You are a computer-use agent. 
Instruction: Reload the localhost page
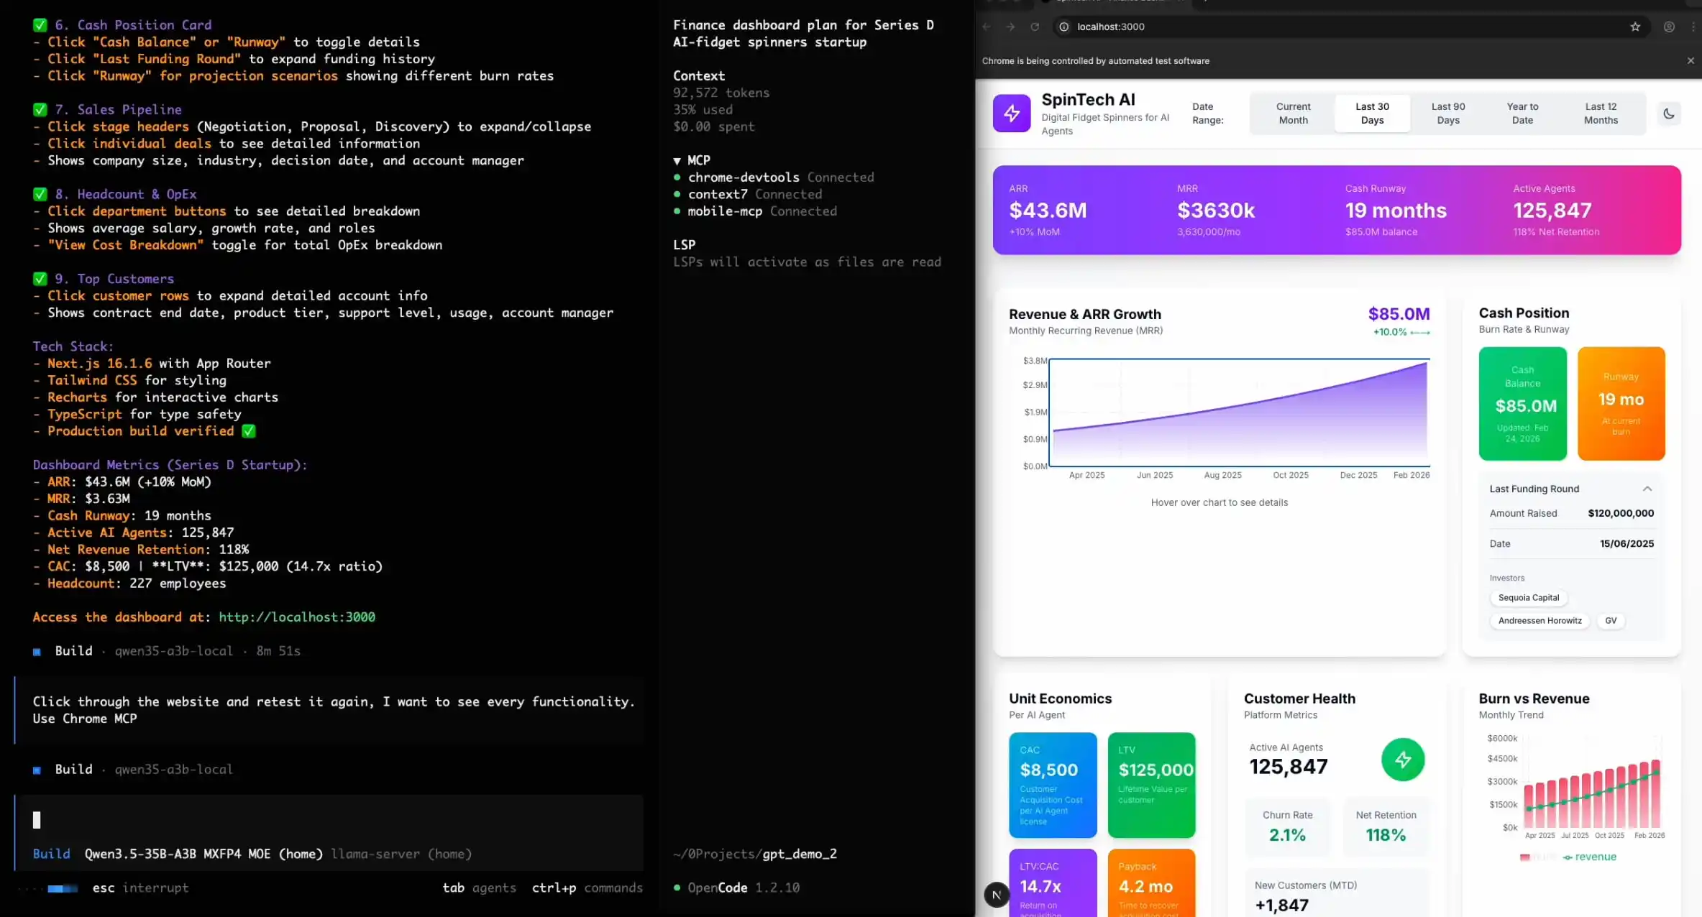(x=1035, y=27)
